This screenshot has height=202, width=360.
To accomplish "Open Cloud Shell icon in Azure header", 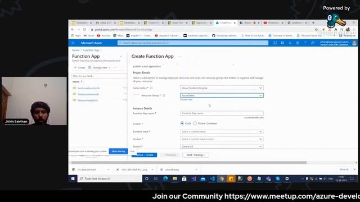I will [x=275, y=43].
